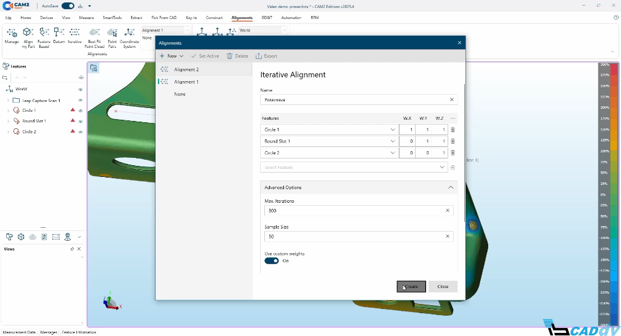Select Best Fit Point Cloud alignment
The width and height of the screenshot is (621, 336).
point(94,38)
